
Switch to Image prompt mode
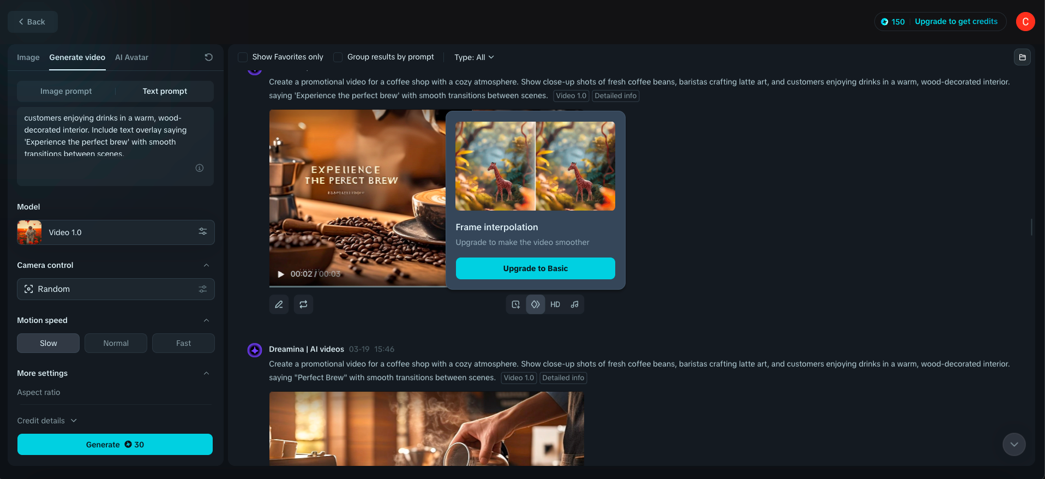(66, 91)
